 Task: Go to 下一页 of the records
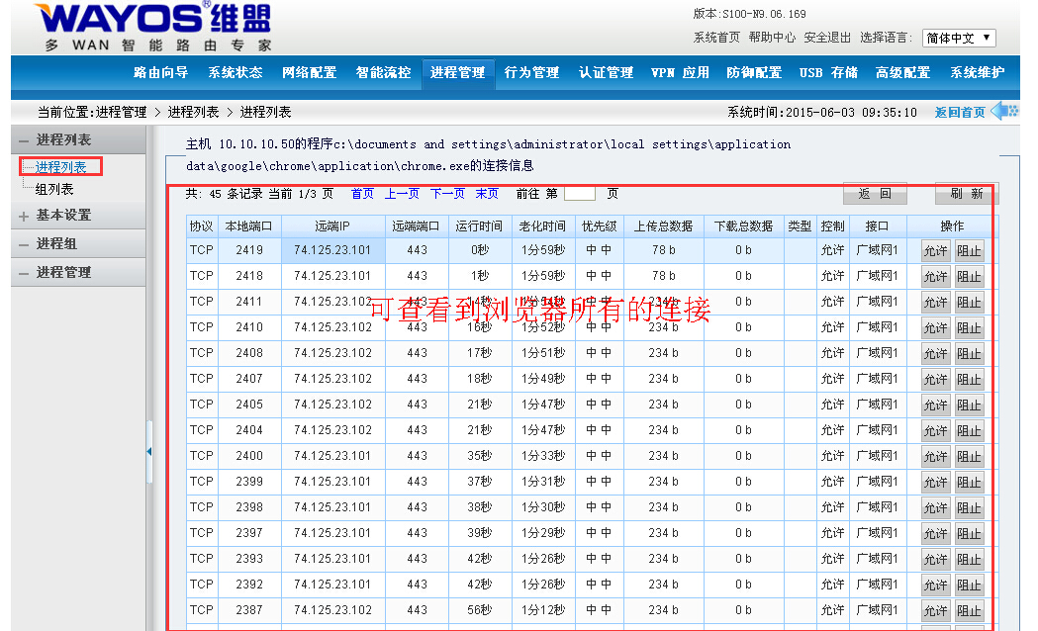(x=447, y=194)
